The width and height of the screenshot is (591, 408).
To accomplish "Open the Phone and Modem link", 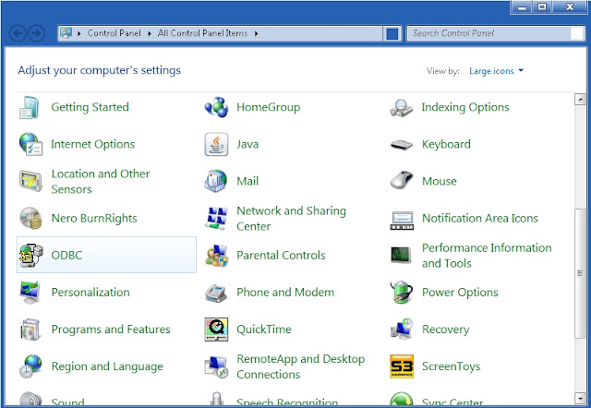I will tap(285, 292).
